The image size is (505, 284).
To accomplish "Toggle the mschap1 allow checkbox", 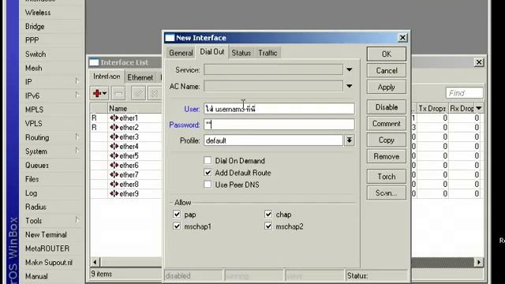I will pos(177,226).
